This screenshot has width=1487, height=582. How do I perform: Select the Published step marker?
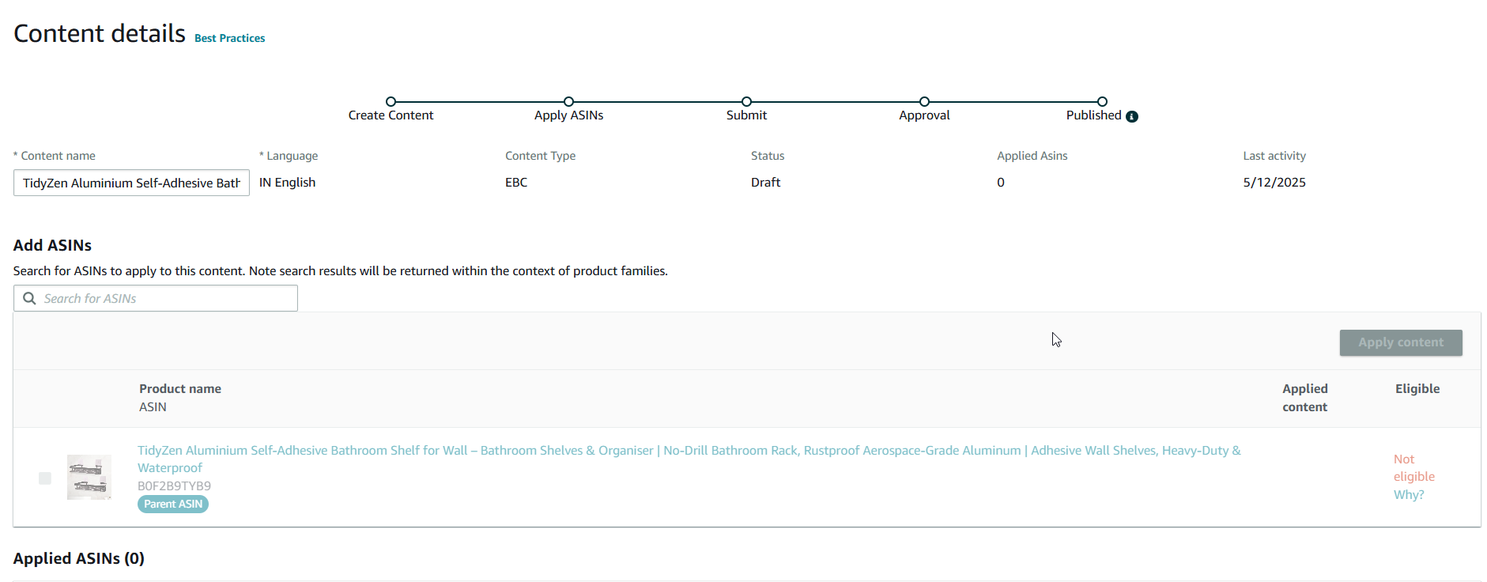[1102, 101]
